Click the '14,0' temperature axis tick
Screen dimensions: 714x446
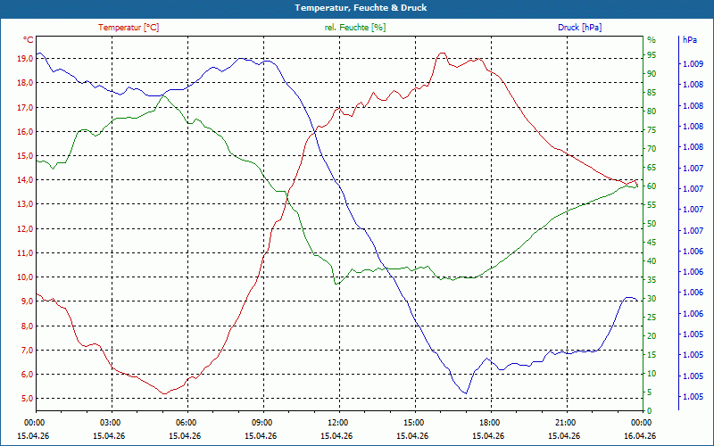[26, 180]
